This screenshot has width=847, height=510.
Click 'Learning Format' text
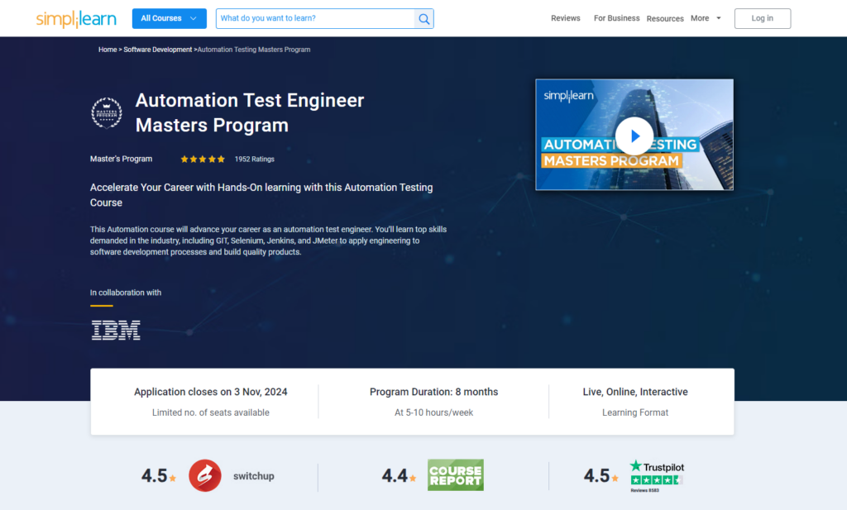635,412
